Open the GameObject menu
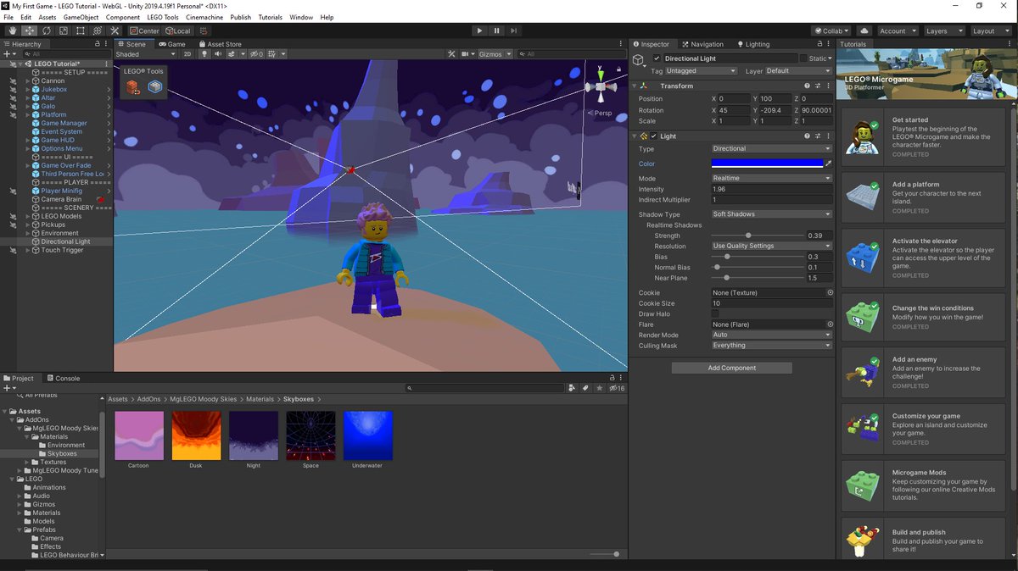Screen dimensions: 1018x571 click(81, 17)
